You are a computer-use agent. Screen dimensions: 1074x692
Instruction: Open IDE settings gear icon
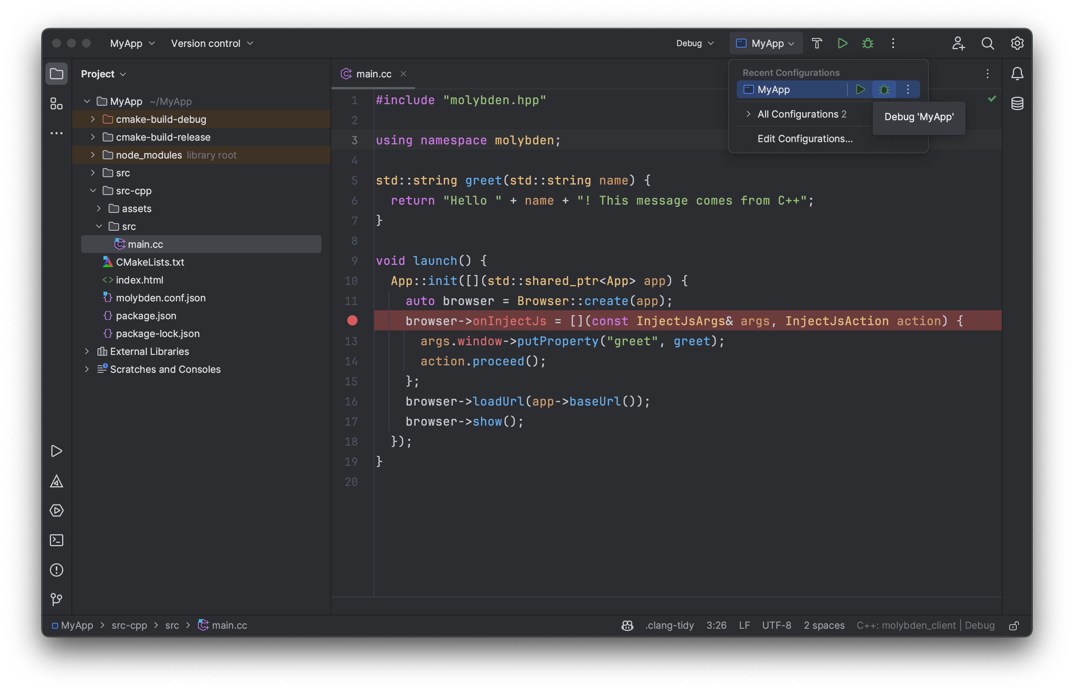coord(1017,43)
